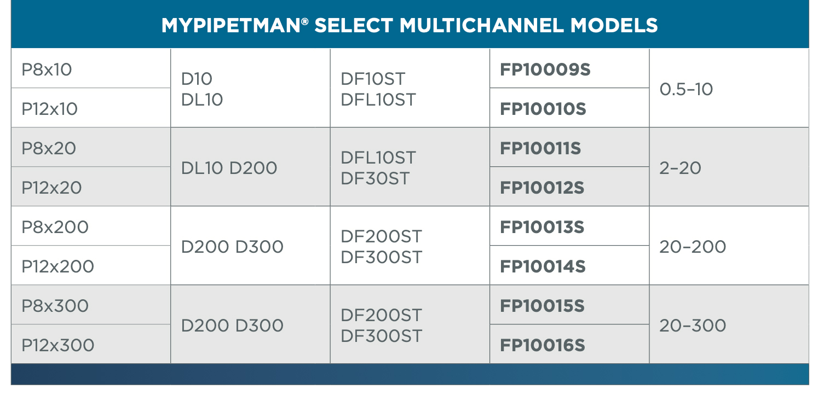Click the FP10011S part number

540,148
